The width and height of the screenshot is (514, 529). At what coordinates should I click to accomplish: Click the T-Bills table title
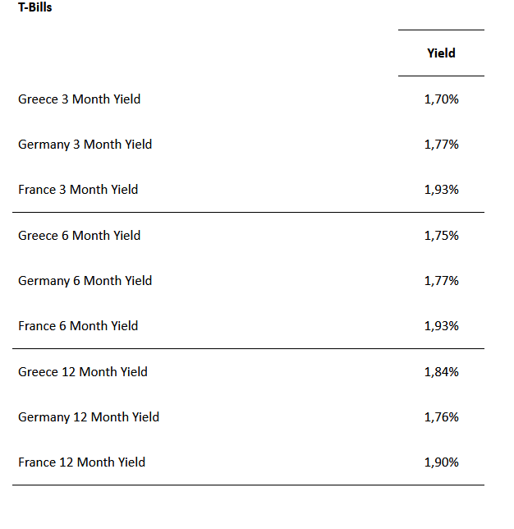coord(35,8)
